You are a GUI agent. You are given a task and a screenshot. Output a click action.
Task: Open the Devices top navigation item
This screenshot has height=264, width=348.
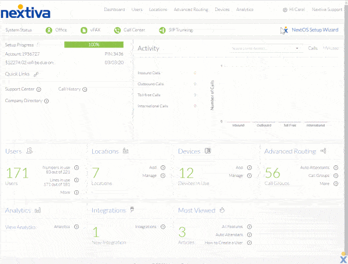[222, 9]
